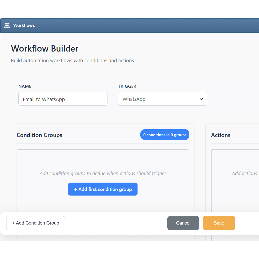The height and width of the screenshot is (259, 259).
Task: Focus the Email to WhatsApp name field
Action: (x=63, y=99)
